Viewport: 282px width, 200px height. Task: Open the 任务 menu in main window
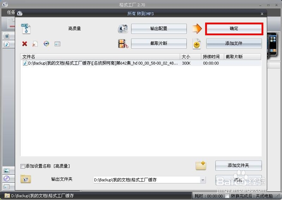(x=11, y=12)
